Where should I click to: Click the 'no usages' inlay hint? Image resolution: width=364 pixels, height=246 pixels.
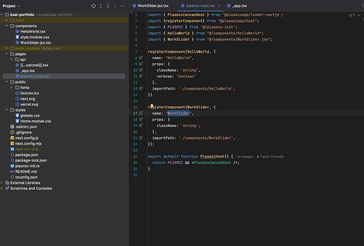click(245, 156)
